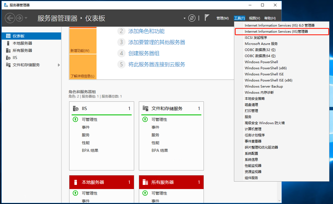
Task: Click 将此服务器连接到云服务 link
Action: [x=157, y=64]
